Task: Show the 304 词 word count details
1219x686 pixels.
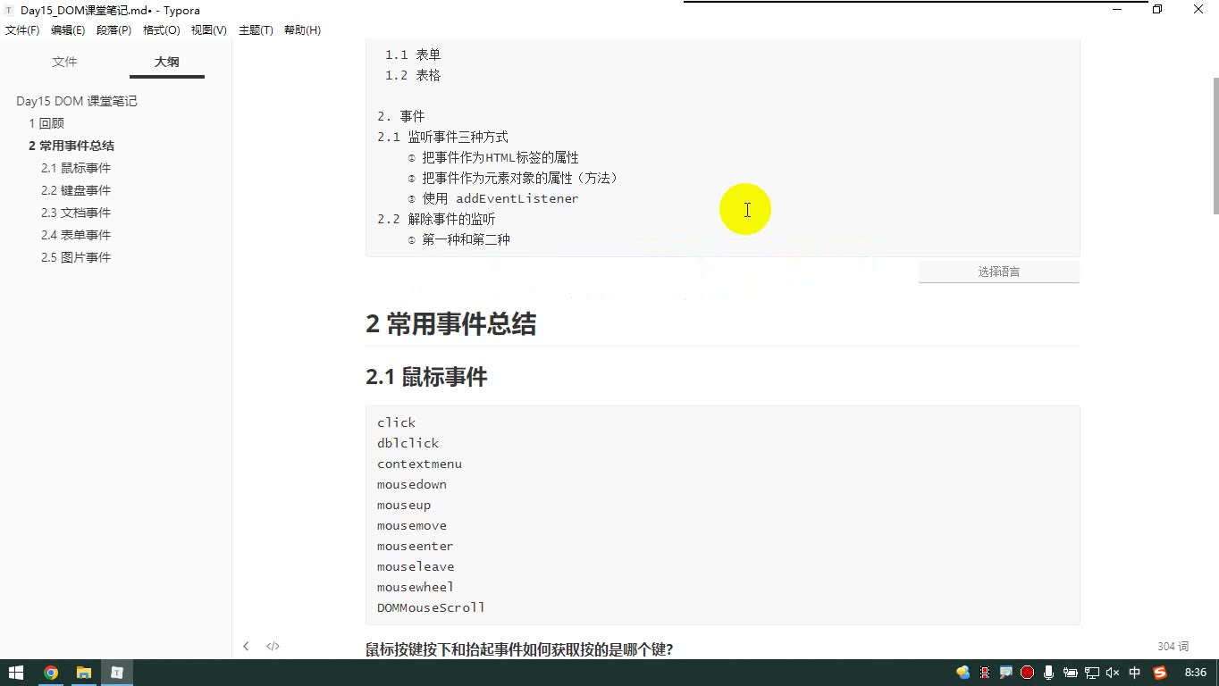Action: click(1173, 646)
